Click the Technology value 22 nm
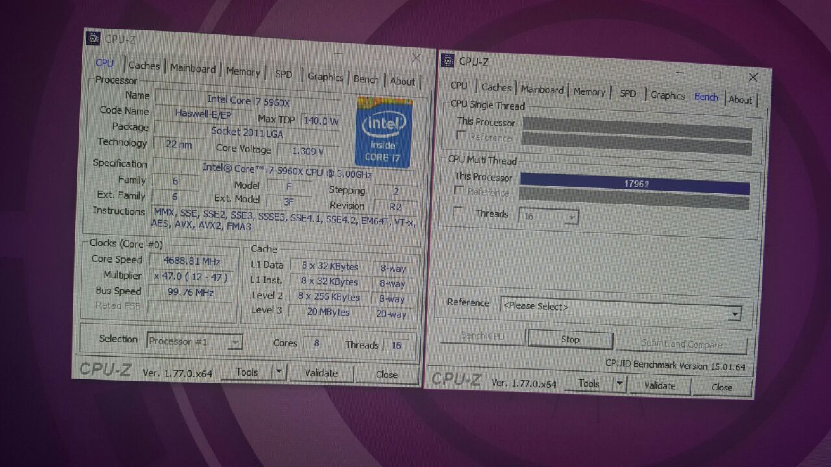 [179, 145]
